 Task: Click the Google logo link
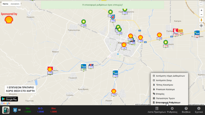pyautogui.click(x=6, y=103)
